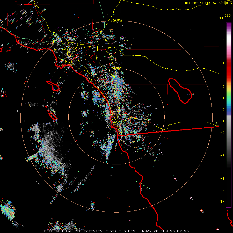Click the positive 2 value on scale
Image resolution: width=233 pixels, height=233 pixels.
[223, 87]
